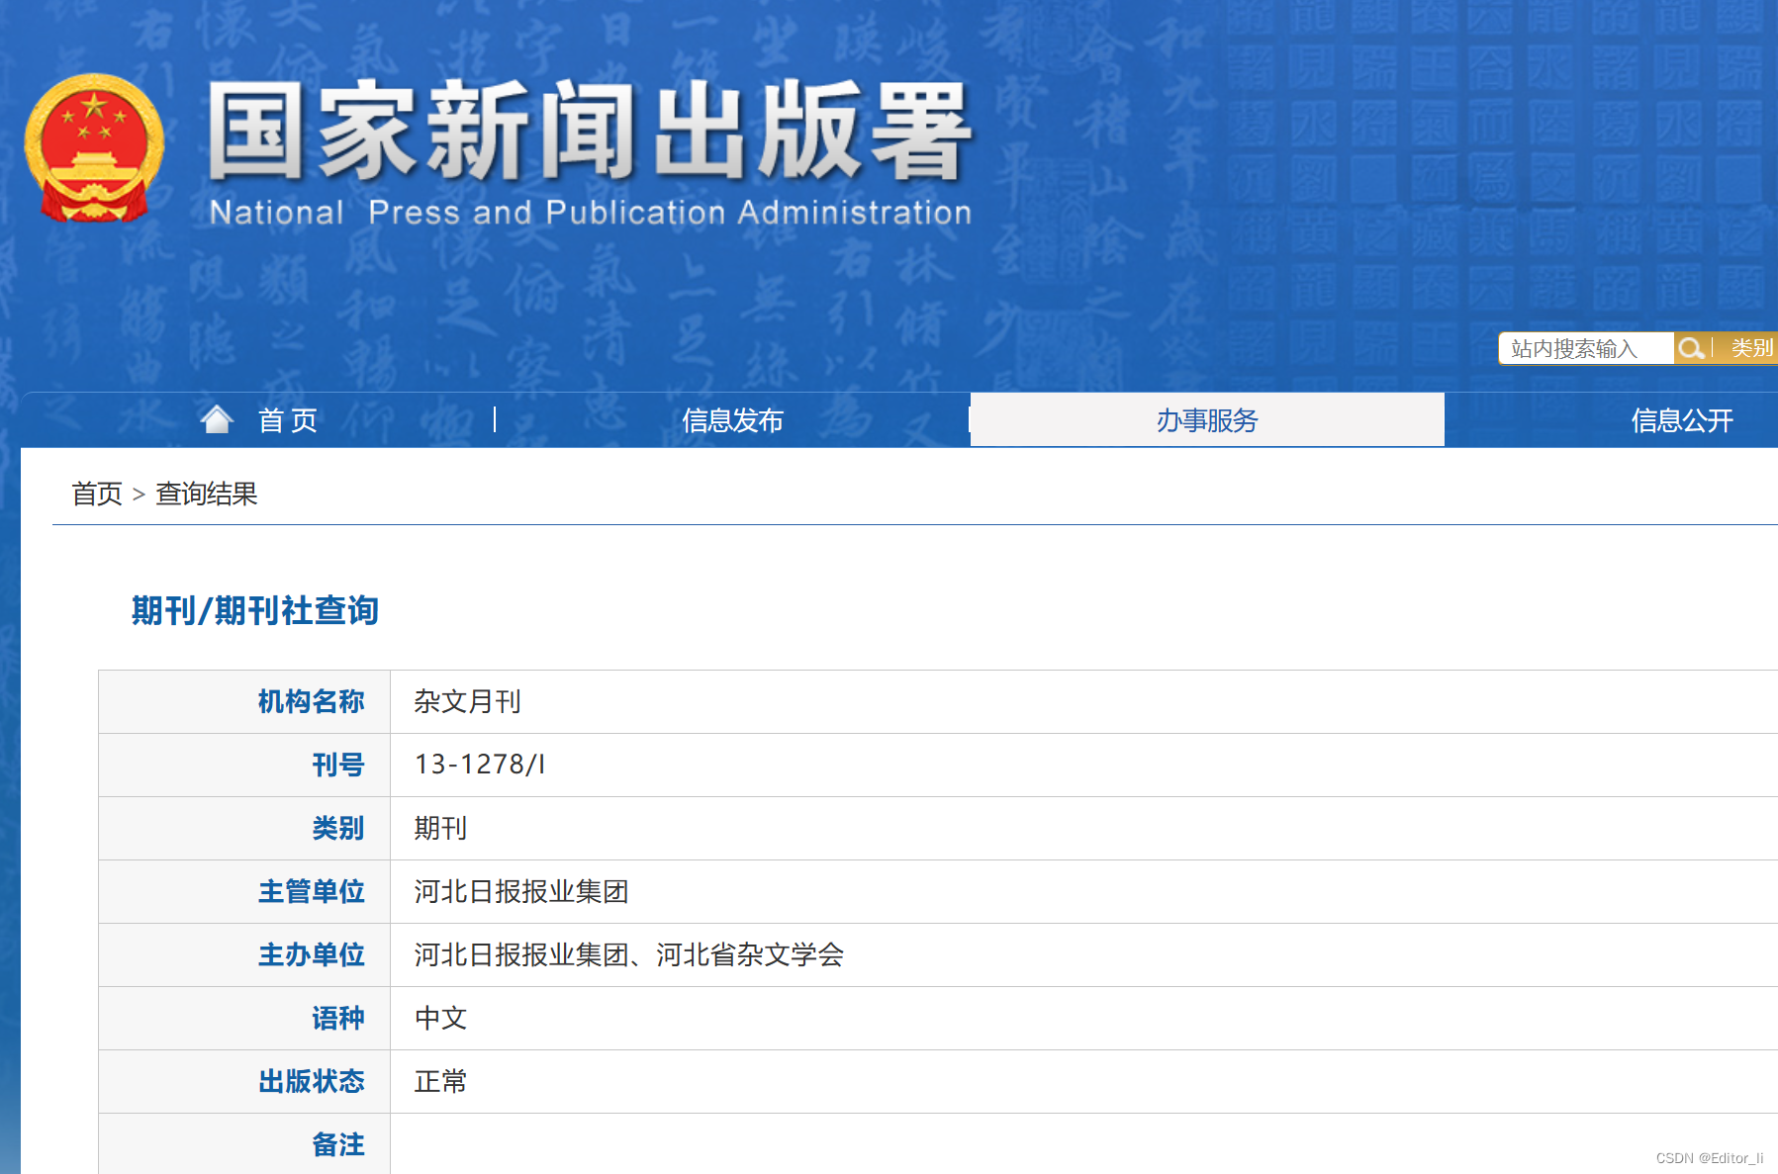Screen dimensions: 1778x1174
Task: Select the value 13-1278/I
Action: click(x=480, y=765)
